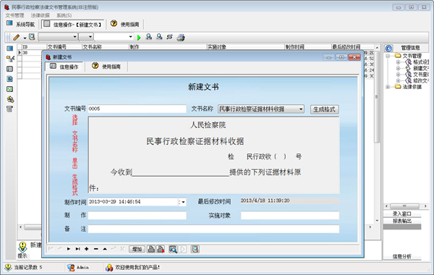
Task: Collapse the 文书管理 tree node
Action: 388,56
